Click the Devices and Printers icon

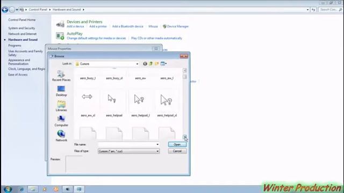coord(60,24)
